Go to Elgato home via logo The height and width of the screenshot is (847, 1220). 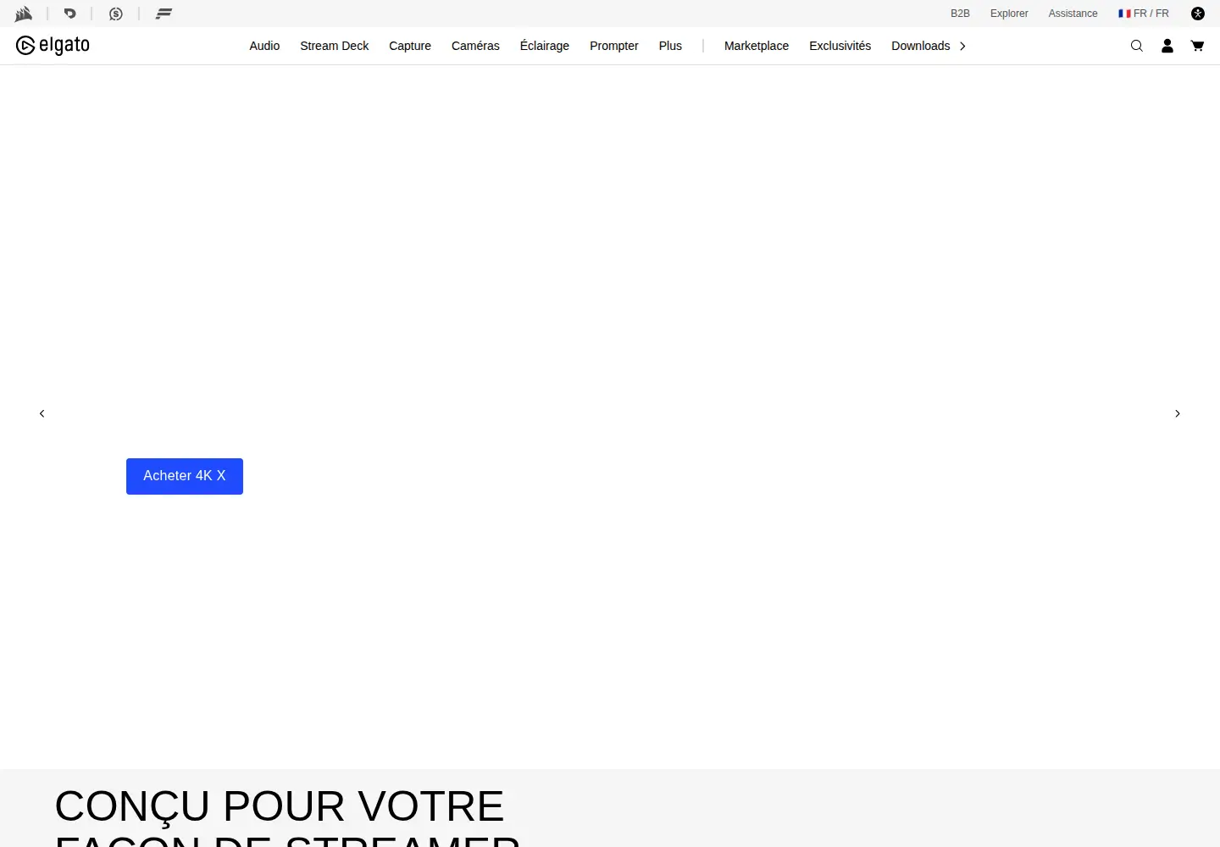(x=53, y=46)
